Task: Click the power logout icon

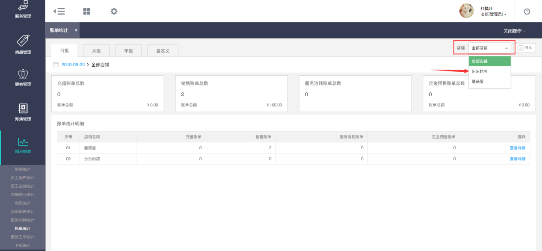Action: 527,12
